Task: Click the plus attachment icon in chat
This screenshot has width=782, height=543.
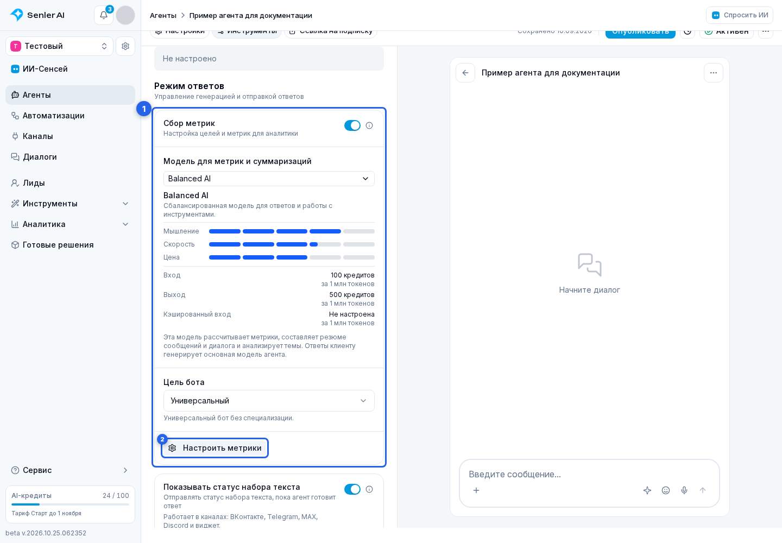Action: 476,490
